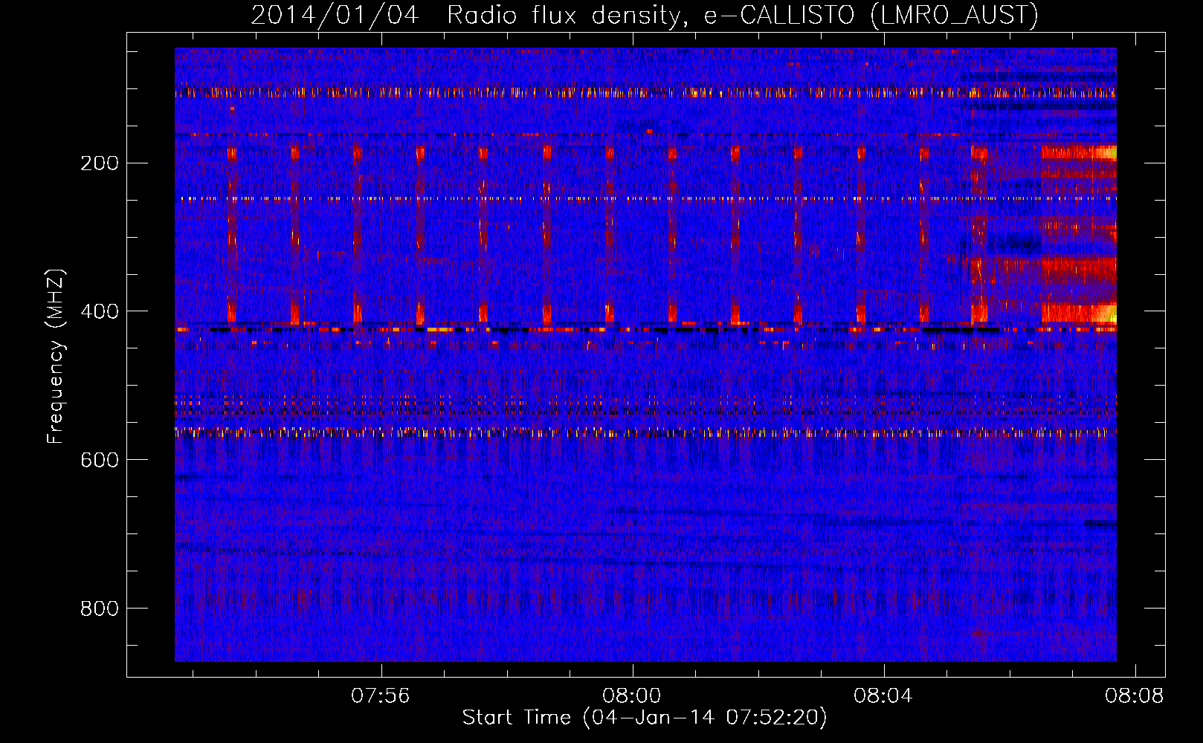Select the 600 frequency axis label
Image resolution: width=1203 pixels, height=743 pixels.
click(x=100, y=460)
